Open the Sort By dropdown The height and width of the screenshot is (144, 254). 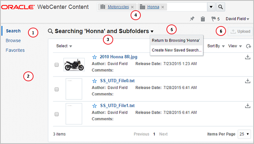[216, 46]
